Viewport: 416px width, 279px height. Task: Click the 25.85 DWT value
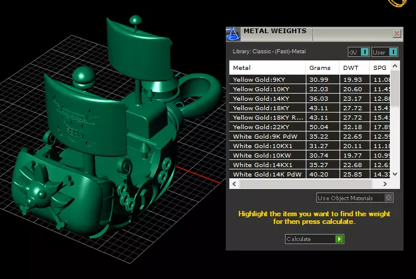pos(353,174)
